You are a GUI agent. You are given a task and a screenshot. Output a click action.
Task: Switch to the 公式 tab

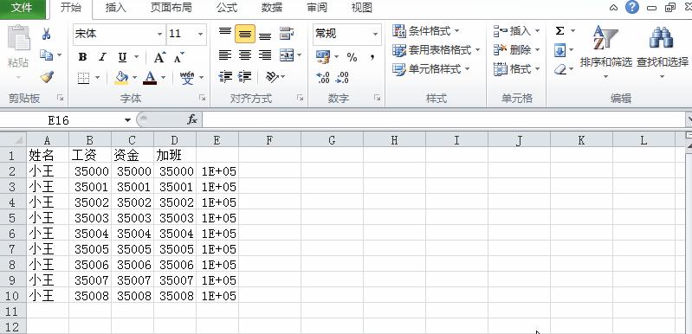(226, 8)
